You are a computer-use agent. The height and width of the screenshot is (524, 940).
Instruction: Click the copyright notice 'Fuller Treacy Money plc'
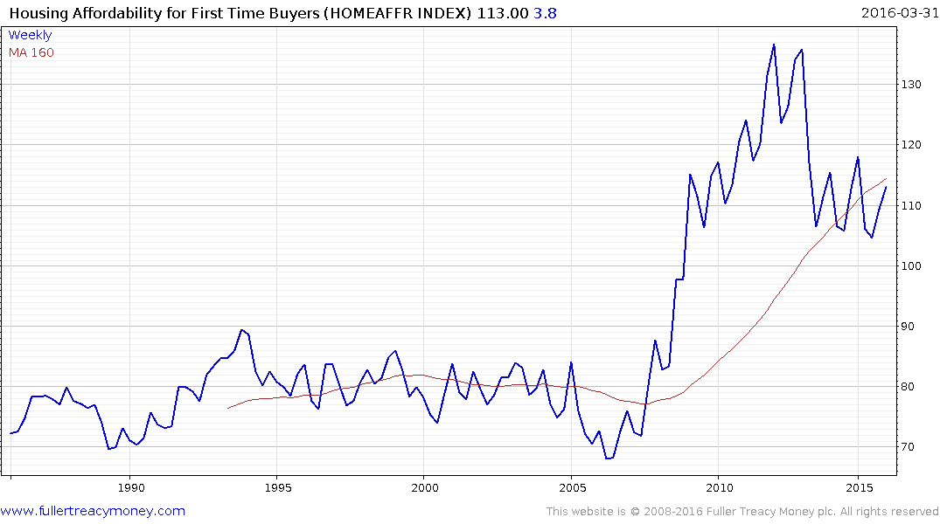coord(771,512)
